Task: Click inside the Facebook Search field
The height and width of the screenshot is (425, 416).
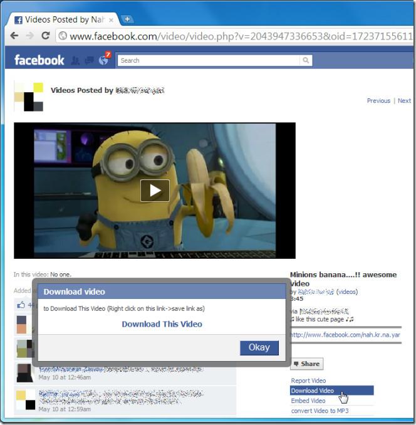Action: [x=209, y=61]
